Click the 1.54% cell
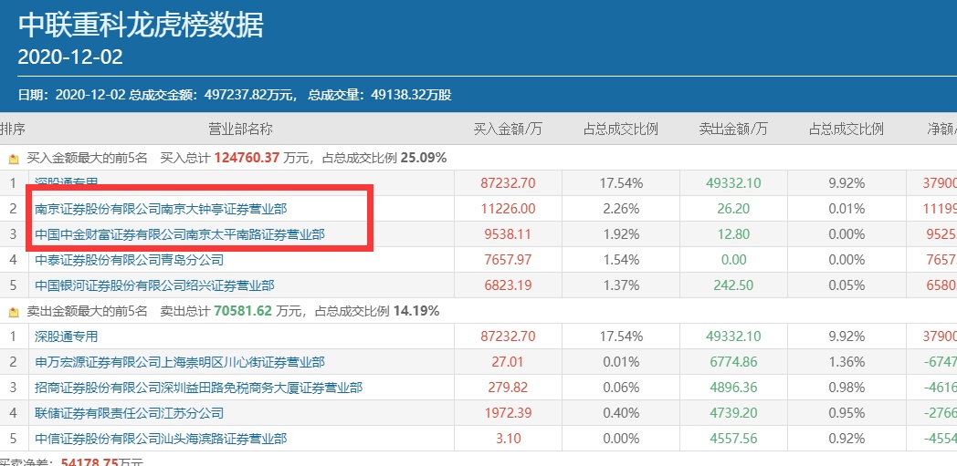This screenshot has width=957, height=466. (x=621, y=260)
